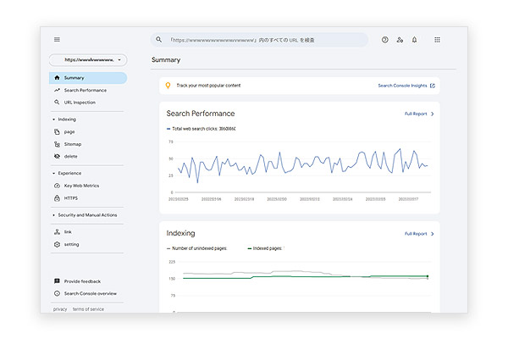Click the Key Web Metrics gauge icon
The width and height of the screenshot is (508, 339).
(57, 186)
